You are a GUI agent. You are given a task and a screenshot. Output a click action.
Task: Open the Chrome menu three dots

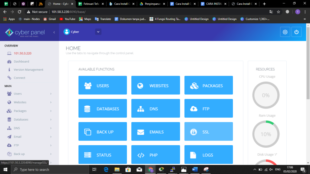pyautogui.click(x=305, y=12)
